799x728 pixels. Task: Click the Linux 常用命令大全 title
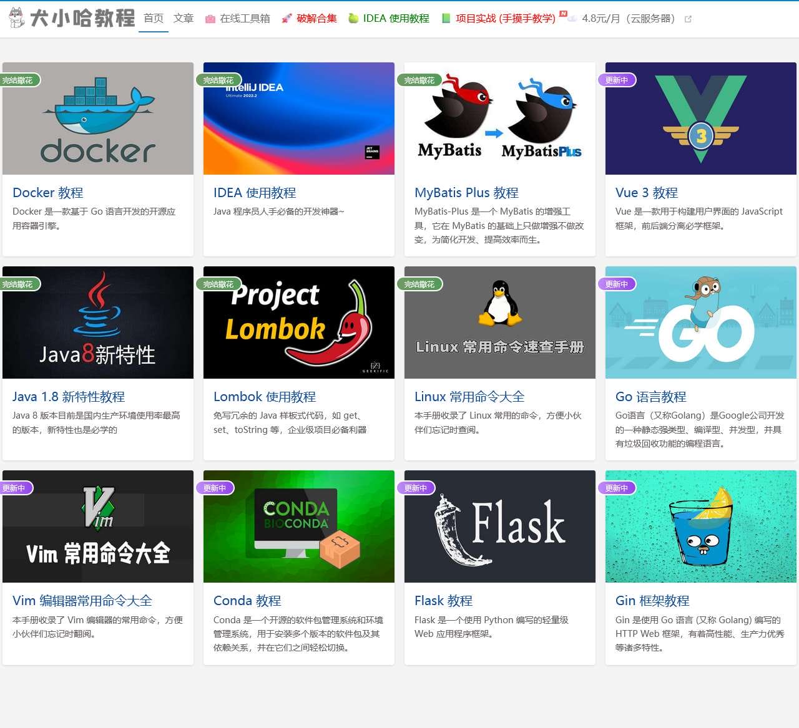(x=469, y=397)
